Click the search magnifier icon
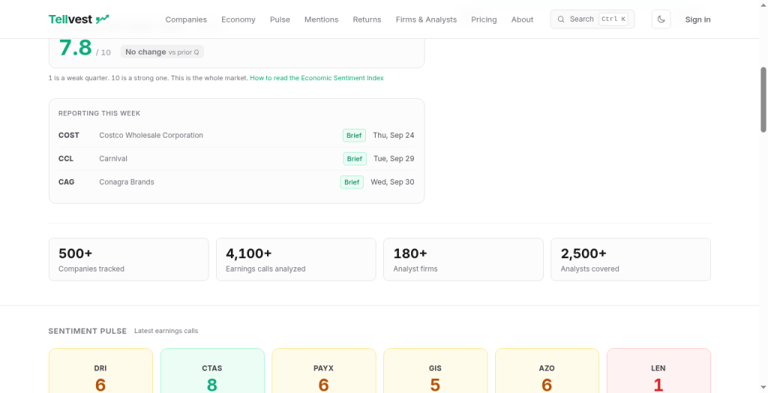The height and width of the screenshot is (393, 768). [x=561, y=19]
